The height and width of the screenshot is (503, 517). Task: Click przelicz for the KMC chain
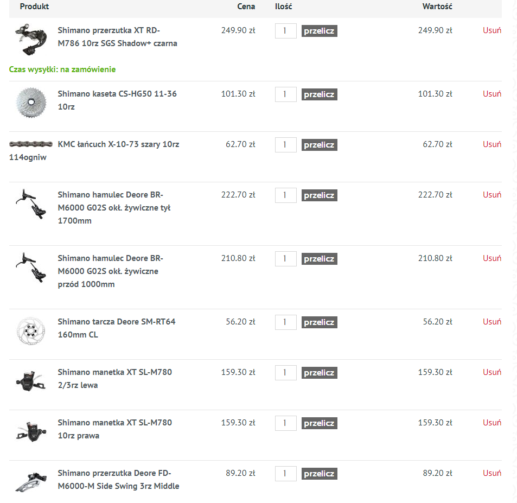pyautogui.click(x=319, y=145)
